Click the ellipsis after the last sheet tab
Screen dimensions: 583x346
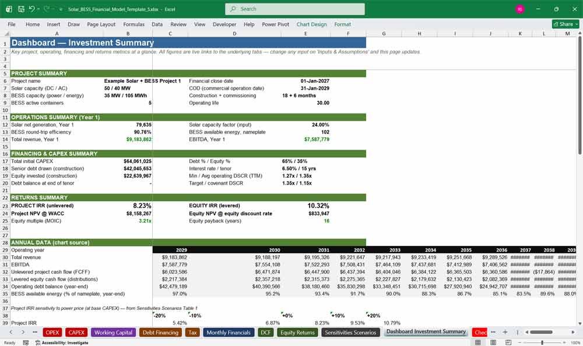point(493,332)
